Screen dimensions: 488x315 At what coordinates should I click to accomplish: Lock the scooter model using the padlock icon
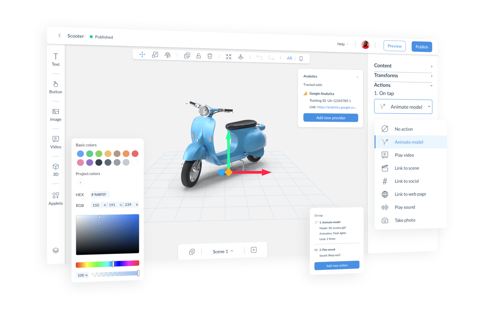(199, 56)
